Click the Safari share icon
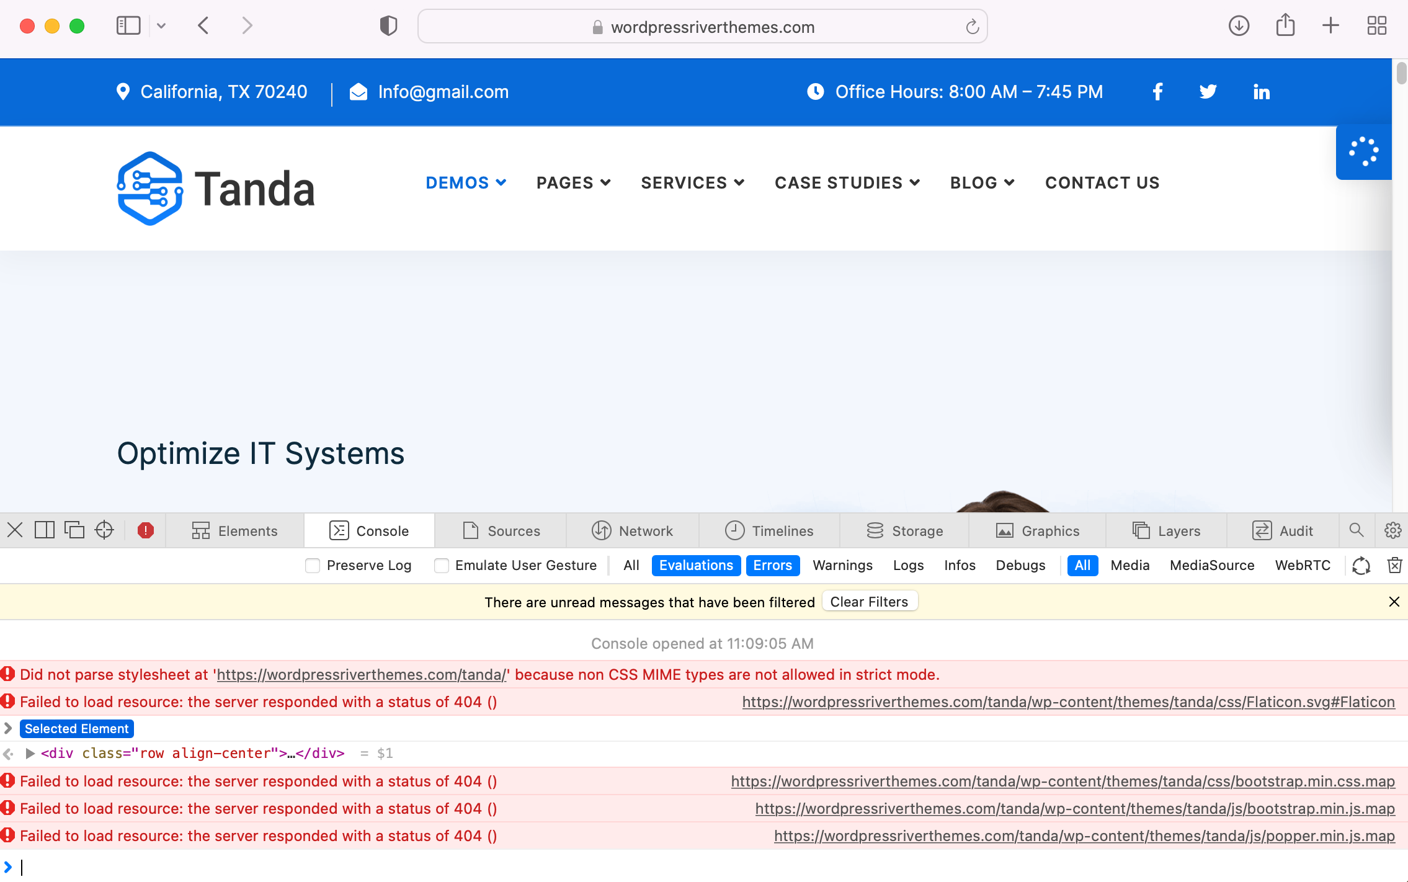 pyautogui.click(x=1285, y=26)
